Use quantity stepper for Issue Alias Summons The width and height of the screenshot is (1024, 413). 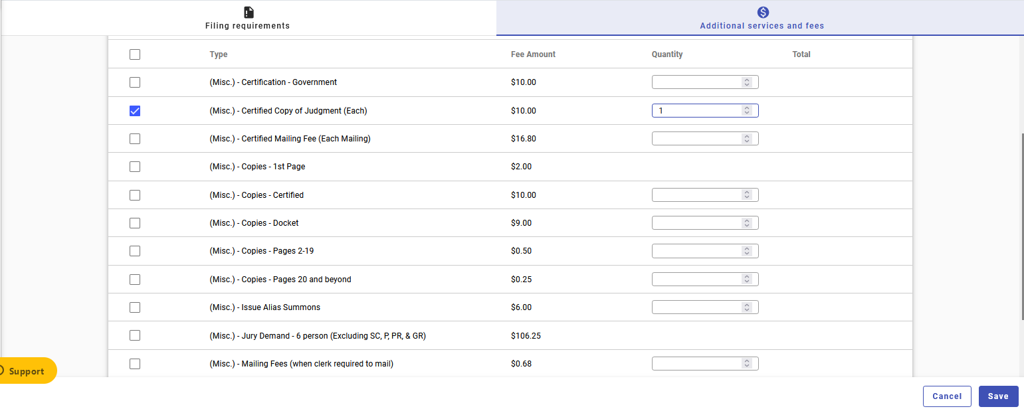pos(747,307)
